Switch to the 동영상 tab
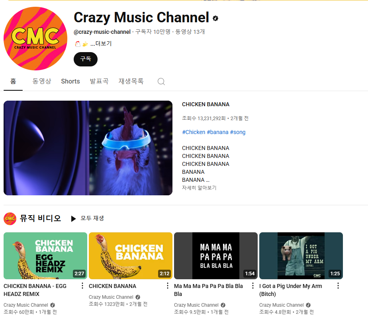This screenshot has width=368, height=323. click(x=42, y=81)
